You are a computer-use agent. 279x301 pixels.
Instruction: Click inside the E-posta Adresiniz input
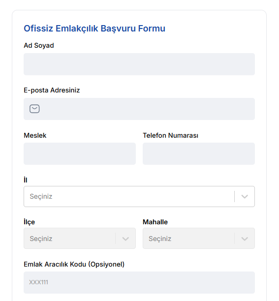click(139, 109)
